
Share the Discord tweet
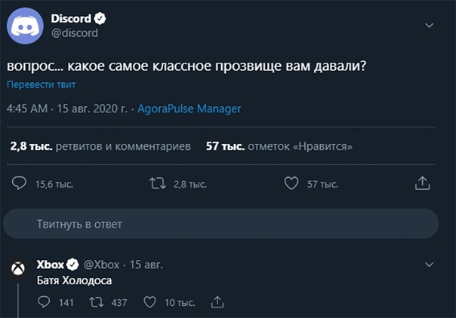tap(423, 183)
